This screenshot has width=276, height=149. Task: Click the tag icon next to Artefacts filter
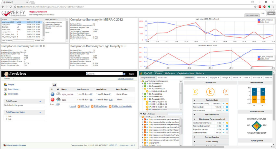pyautogui.click(x=144, y=114)
